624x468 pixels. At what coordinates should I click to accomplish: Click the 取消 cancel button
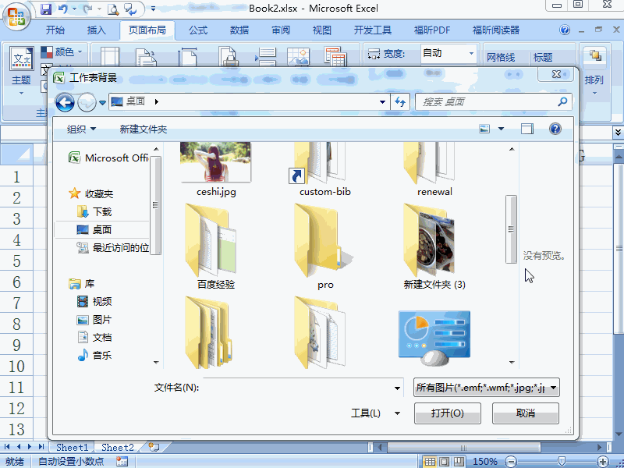pos(525,413)
